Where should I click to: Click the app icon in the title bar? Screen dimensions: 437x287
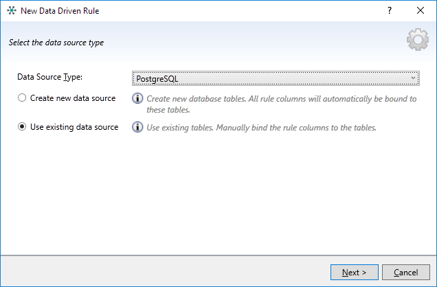point(11,12)
